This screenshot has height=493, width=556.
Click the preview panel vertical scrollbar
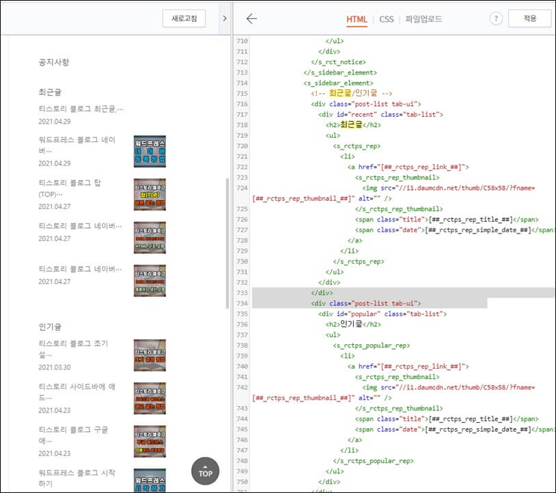(x=227, y=243)
